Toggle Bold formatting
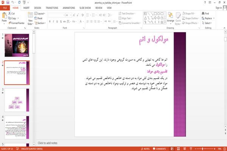 click(x=50, y=22)
